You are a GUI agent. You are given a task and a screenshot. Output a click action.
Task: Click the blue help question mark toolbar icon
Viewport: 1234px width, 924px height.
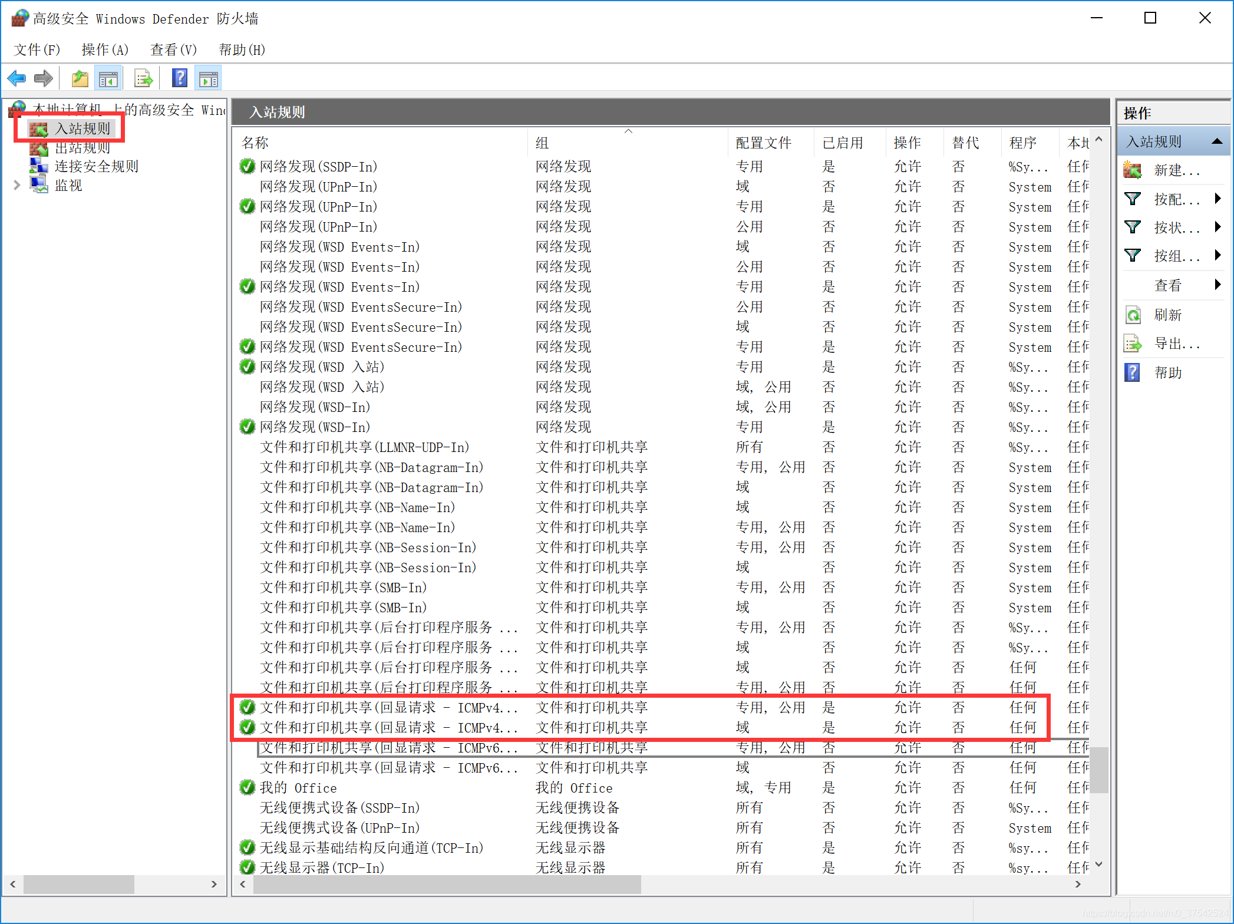point(180,78)
